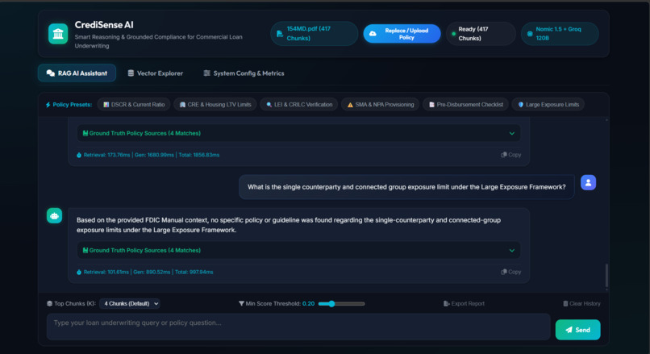Expand upper Ground Truth Policy Sources chevron
This screenshot has height=354, width=650.
(x=512, y=134)
